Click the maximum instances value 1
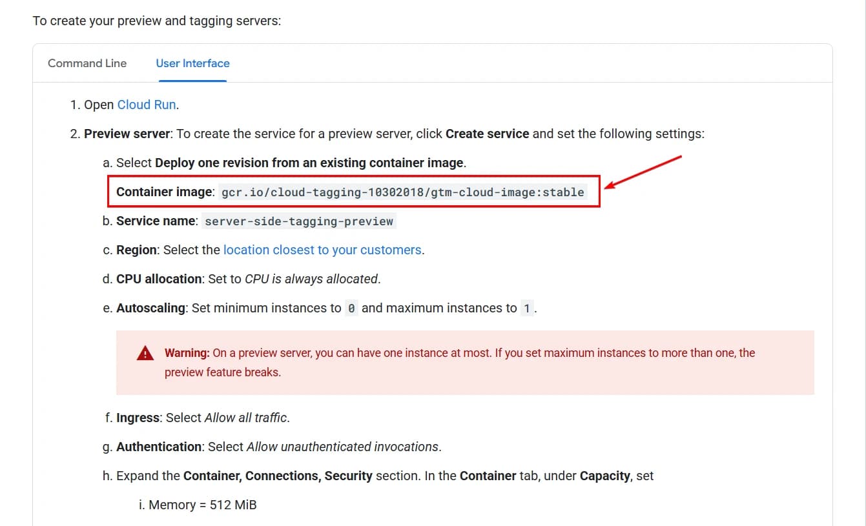The image size is (866, 526). pyautogui.click(x=526, y=308)
